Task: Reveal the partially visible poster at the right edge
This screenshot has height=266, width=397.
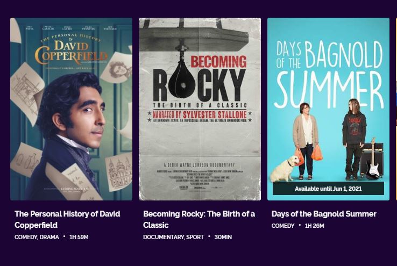Action: coord(396,109)
